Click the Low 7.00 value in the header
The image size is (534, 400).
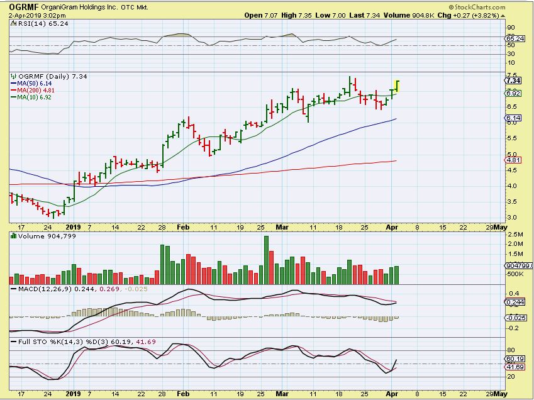330,15
